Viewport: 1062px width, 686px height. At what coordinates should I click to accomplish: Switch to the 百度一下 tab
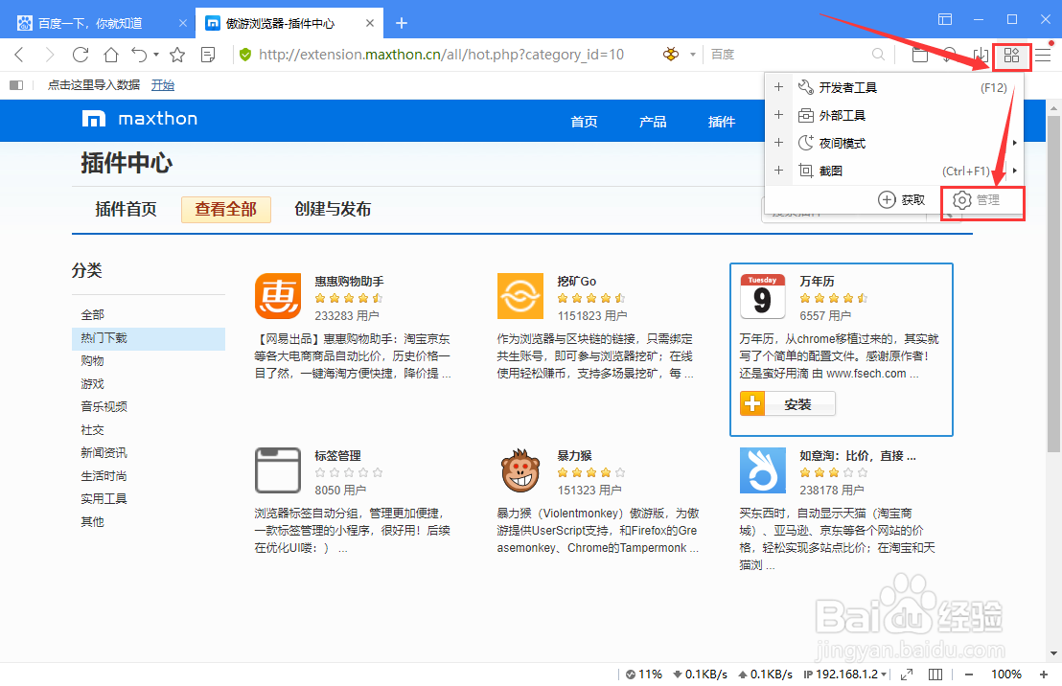tap(98, 23)
